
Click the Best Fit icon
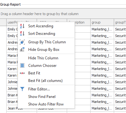pyautogui.click(x=22, y=73)
